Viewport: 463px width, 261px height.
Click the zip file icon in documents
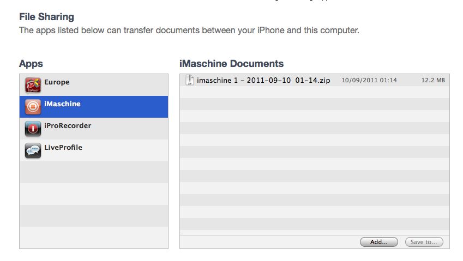tap(189, 80)
